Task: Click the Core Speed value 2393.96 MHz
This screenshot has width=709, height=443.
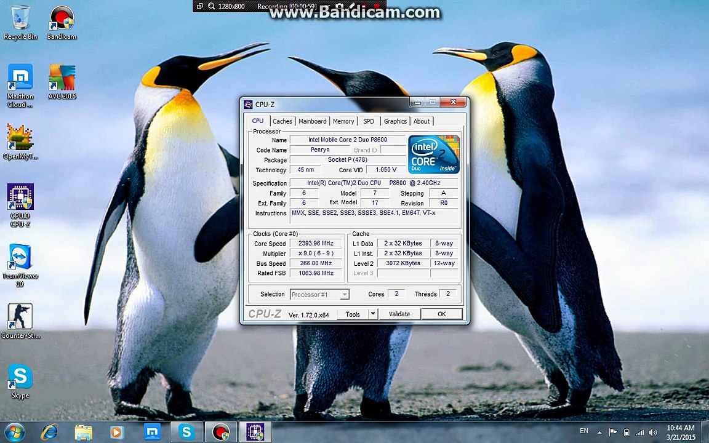Action: point(316,243)
